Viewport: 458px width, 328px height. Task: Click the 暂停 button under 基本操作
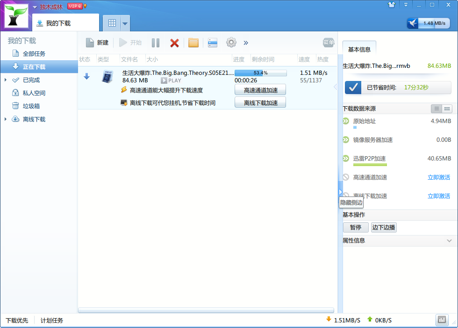(x=356, y=227)
